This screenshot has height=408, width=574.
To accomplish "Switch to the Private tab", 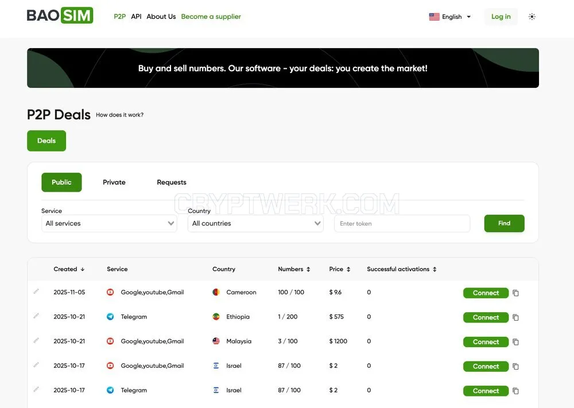I will (x=114, y=182).
